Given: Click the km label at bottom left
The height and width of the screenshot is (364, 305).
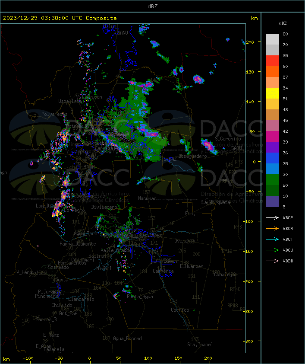Looking at the screenshot, I should click(6, 359).
